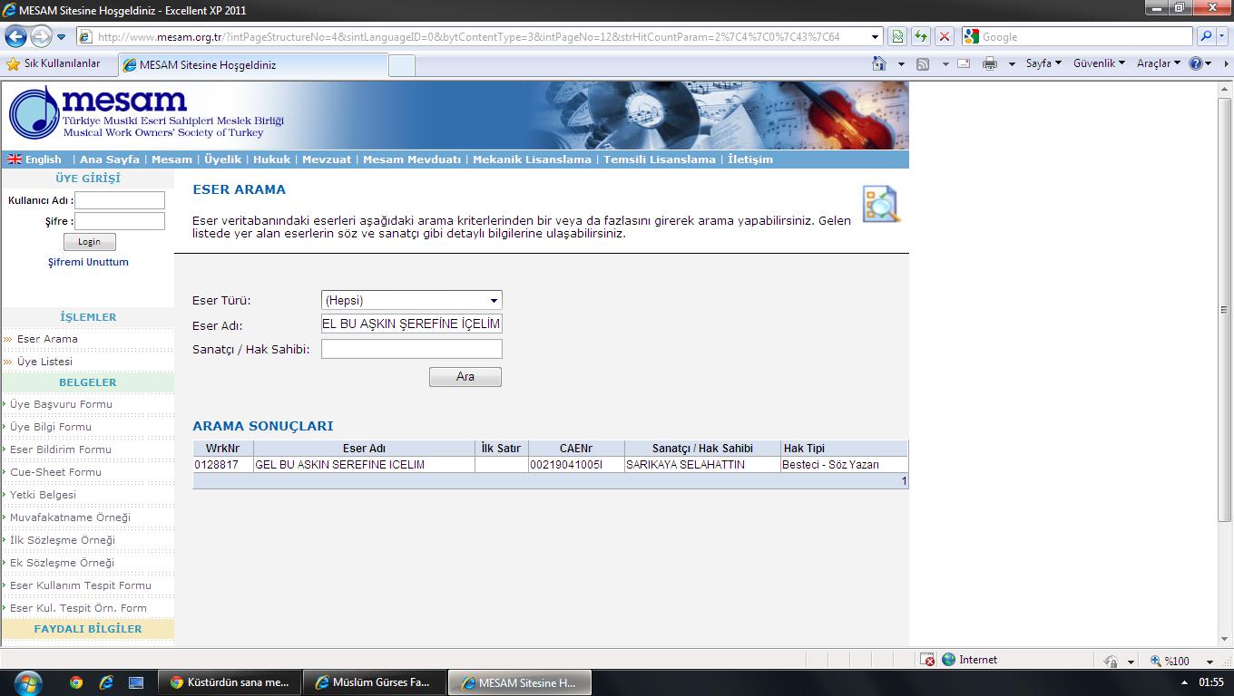Open the Eser Türü '(Hepsi)' dropdown
The width and height of the screenshot is (1234, 696).
[x=411, y=300]
